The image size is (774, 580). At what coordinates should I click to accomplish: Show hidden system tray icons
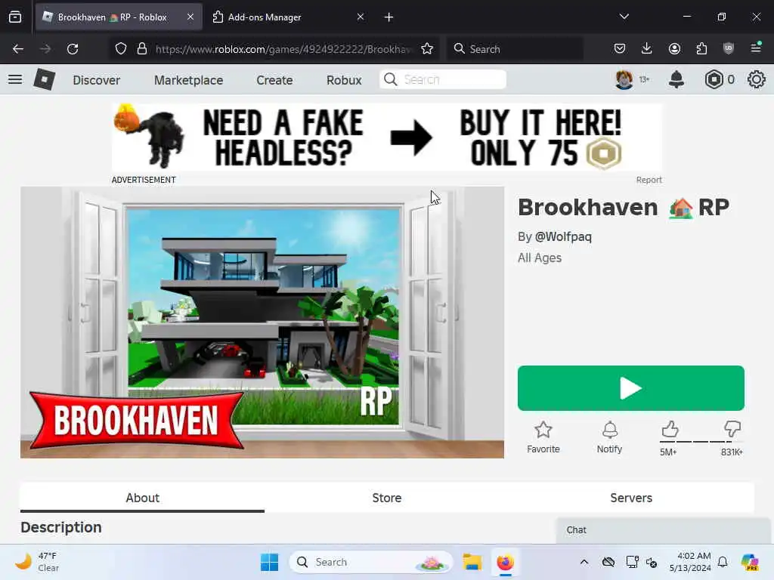tap(584, 562)
